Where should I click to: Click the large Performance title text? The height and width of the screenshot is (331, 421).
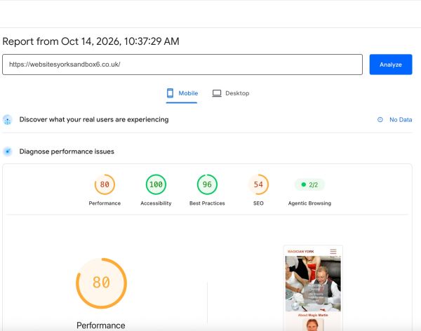click(x=100, y=325)
